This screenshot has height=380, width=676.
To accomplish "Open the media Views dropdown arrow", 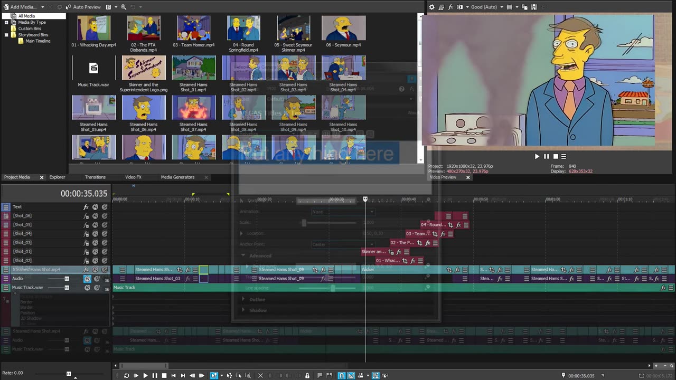I will pos(116,7).
